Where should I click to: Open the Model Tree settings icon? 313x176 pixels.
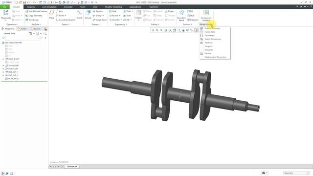click(30, 34)
